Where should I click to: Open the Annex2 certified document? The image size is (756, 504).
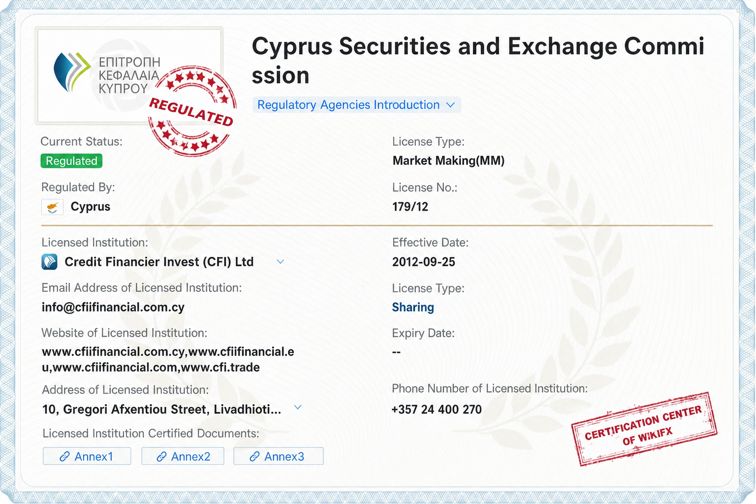point(183,456)
